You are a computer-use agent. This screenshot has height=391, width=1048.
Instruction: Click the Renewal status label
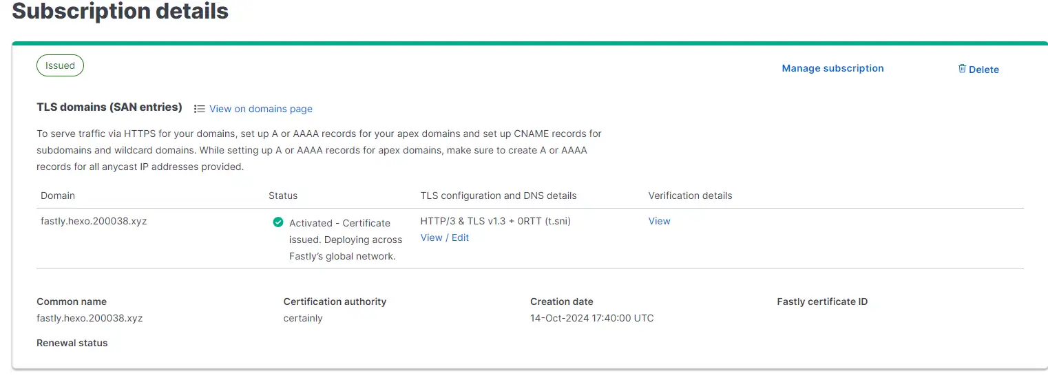[x=72, y=343]
